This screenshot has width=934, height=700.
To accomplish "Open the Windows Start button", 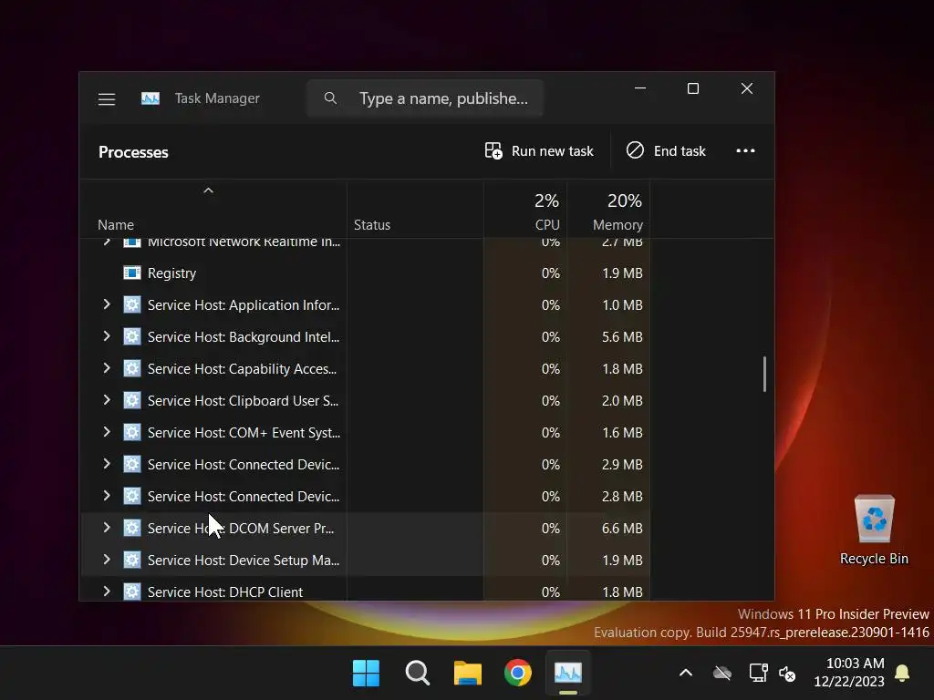I will coord(366,674).
